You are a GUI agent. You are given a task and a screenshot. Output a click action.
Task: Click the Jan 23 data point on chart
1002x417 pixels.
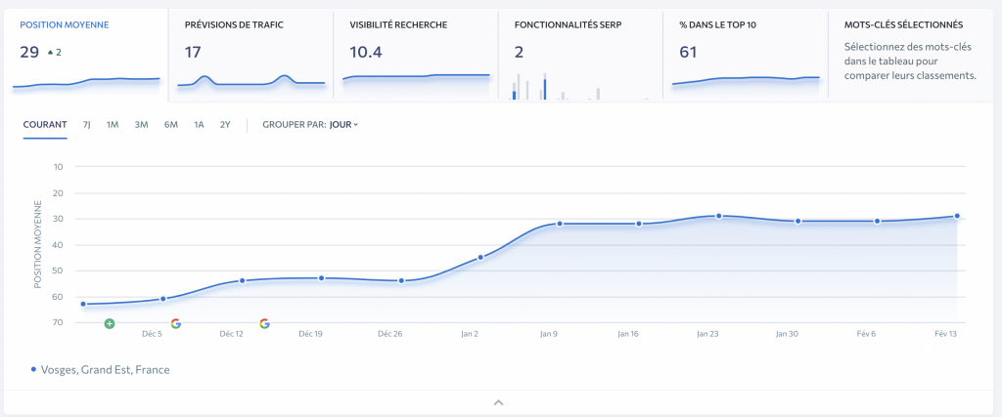[x=719, y=216]
